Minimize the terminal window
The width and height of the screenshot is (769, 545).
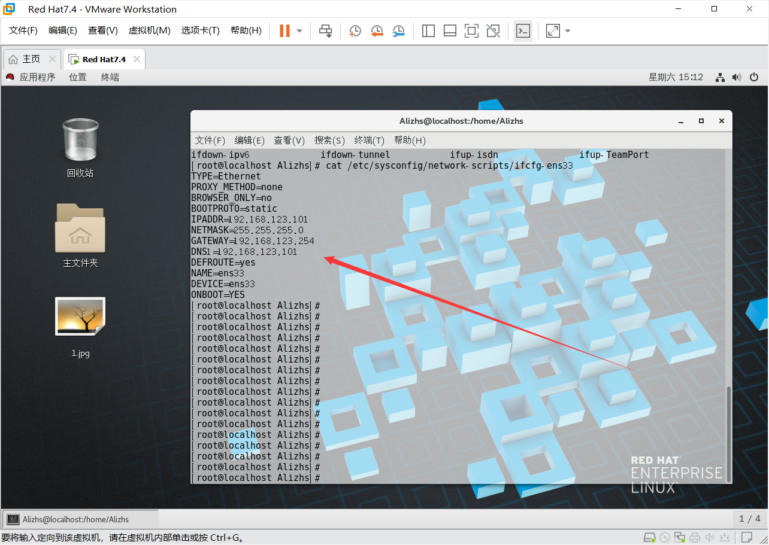point(681,121)
